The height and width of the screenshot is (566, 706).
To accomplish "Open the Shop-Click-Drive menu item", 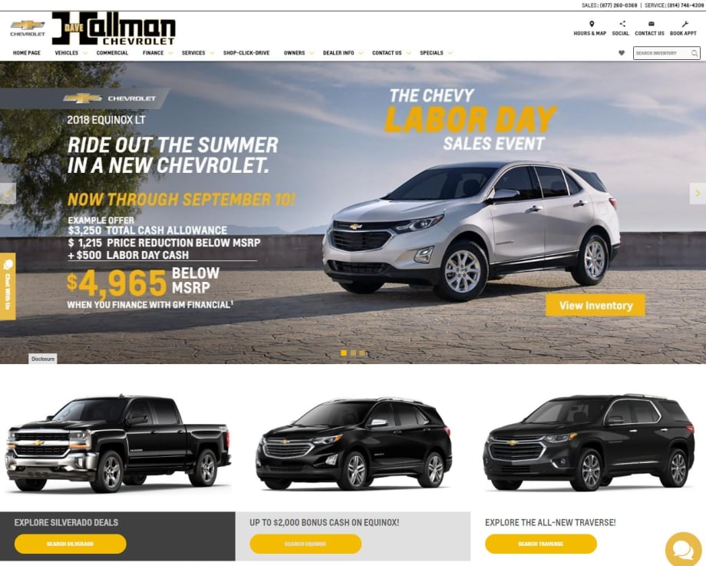I will (x=246, y=53).
